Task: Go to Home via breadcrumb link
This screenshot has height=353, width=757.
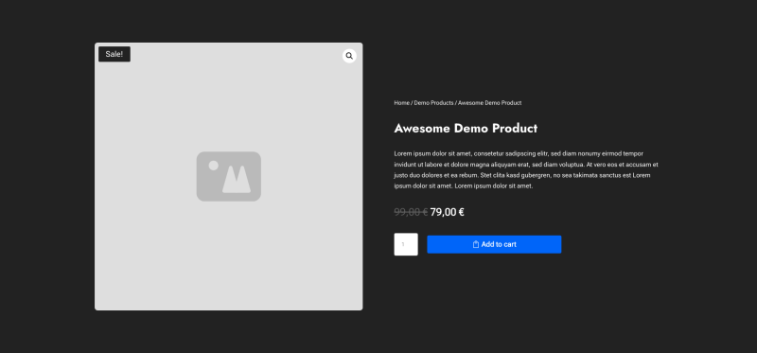Action: (401, 103)
